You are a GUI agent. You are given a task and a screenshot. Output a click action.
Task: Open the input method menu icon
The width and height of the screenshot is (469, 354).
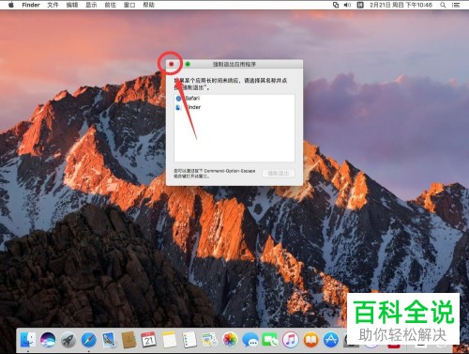click(x=360, y=5)
